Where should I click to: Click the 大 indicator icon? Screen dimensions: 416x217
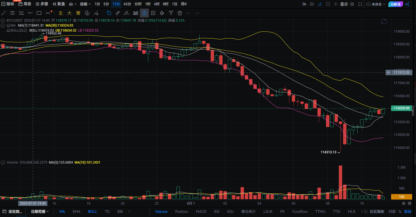tap(69, 13)
